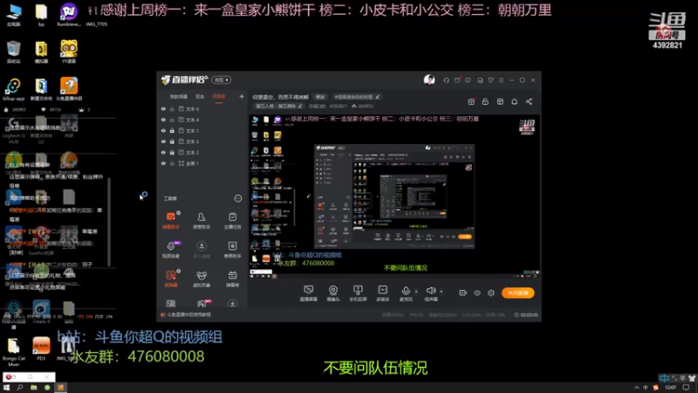Edit the stream tag pill with pencil
The height and width of the screenshot is (393, 698).
point(357,97)
